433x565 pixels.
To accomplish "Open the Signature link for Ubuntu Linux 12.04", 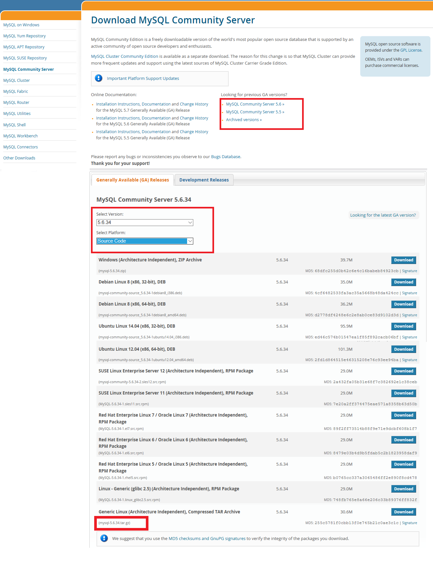I will pyautogui.click(x=410, y=360).
